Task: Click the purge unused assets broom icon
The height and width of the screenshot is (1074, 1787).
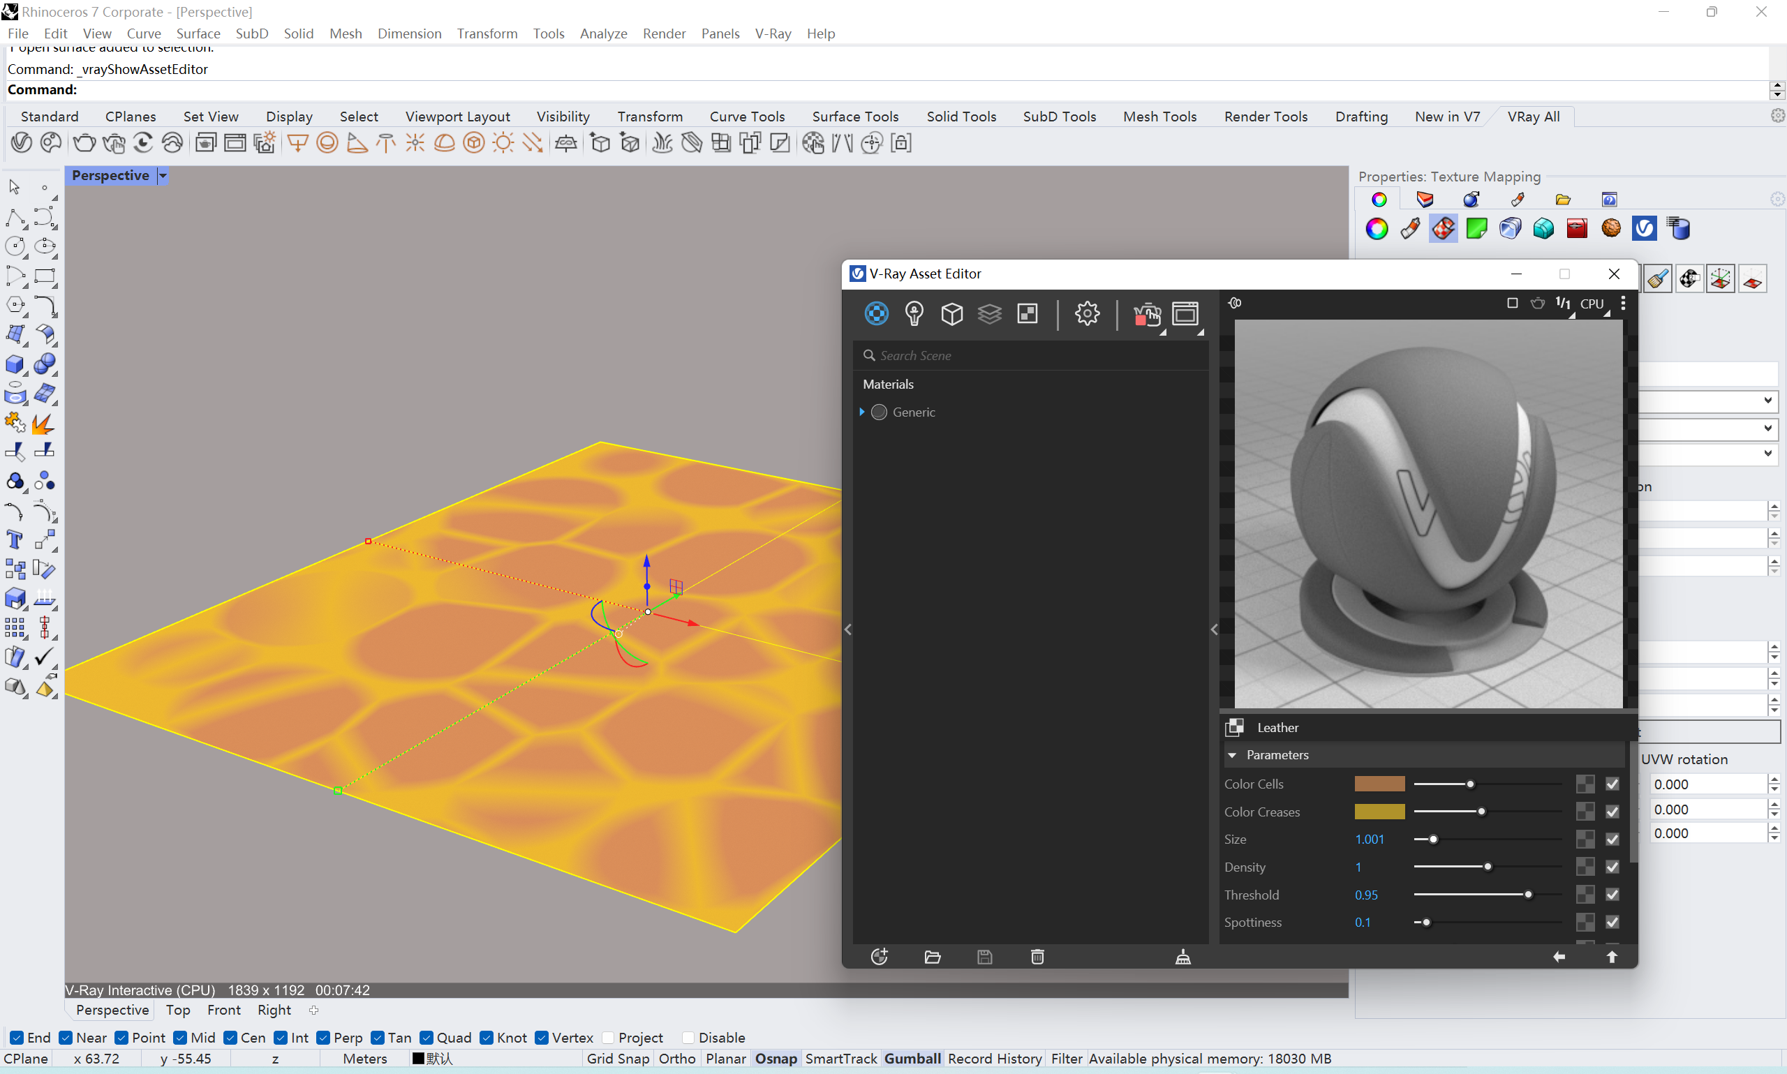Action: pyautogui.click(x=1182, y=957)
